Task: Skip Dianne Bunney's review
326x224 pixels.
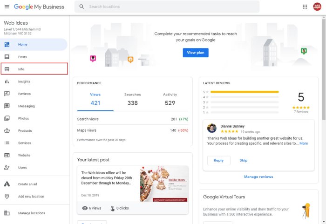Action: coord(244,160)
